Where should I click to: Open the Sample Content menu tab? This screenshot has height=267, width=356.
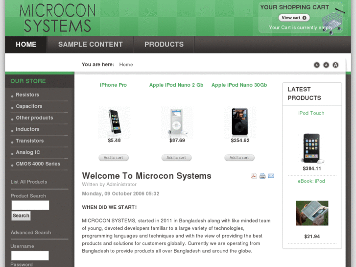(x=91, y=44)
